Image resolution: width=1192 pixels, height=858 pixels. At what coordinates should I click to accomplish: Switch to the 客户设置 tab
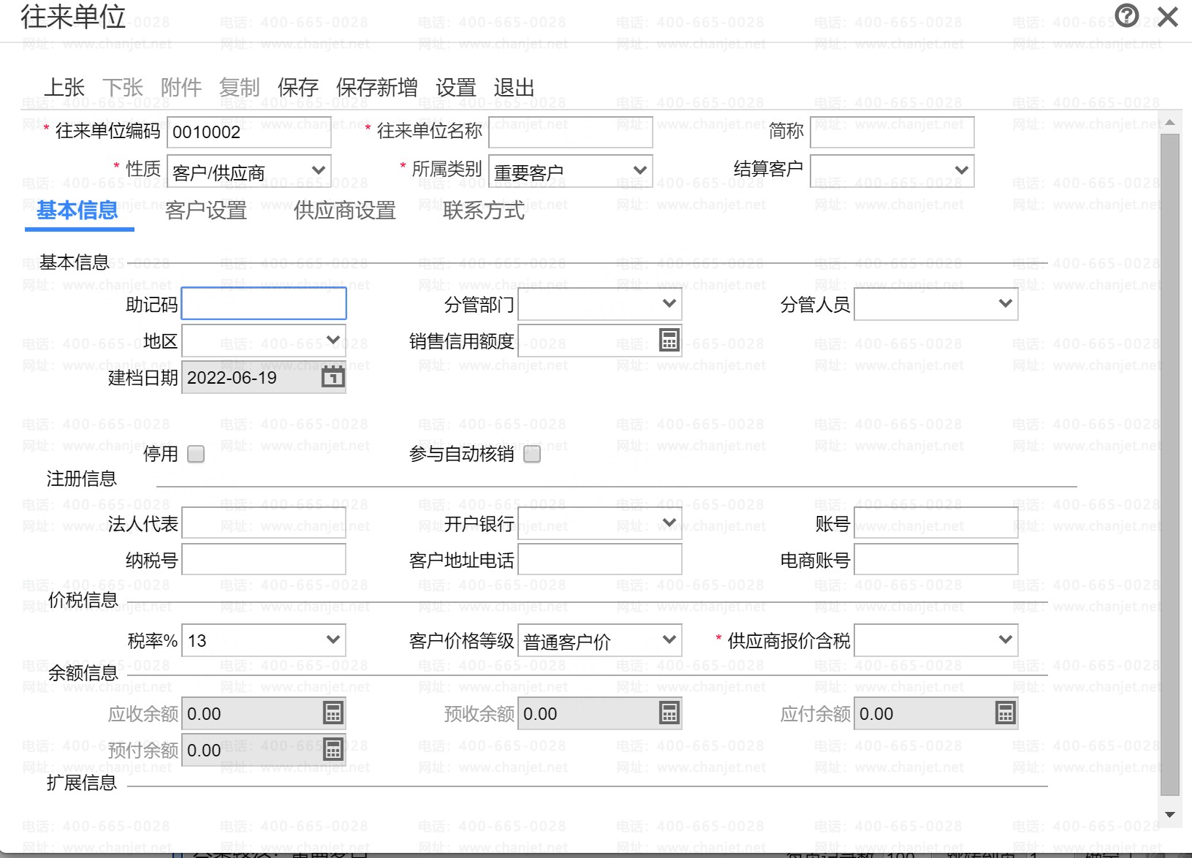click(x=206, y=211)
